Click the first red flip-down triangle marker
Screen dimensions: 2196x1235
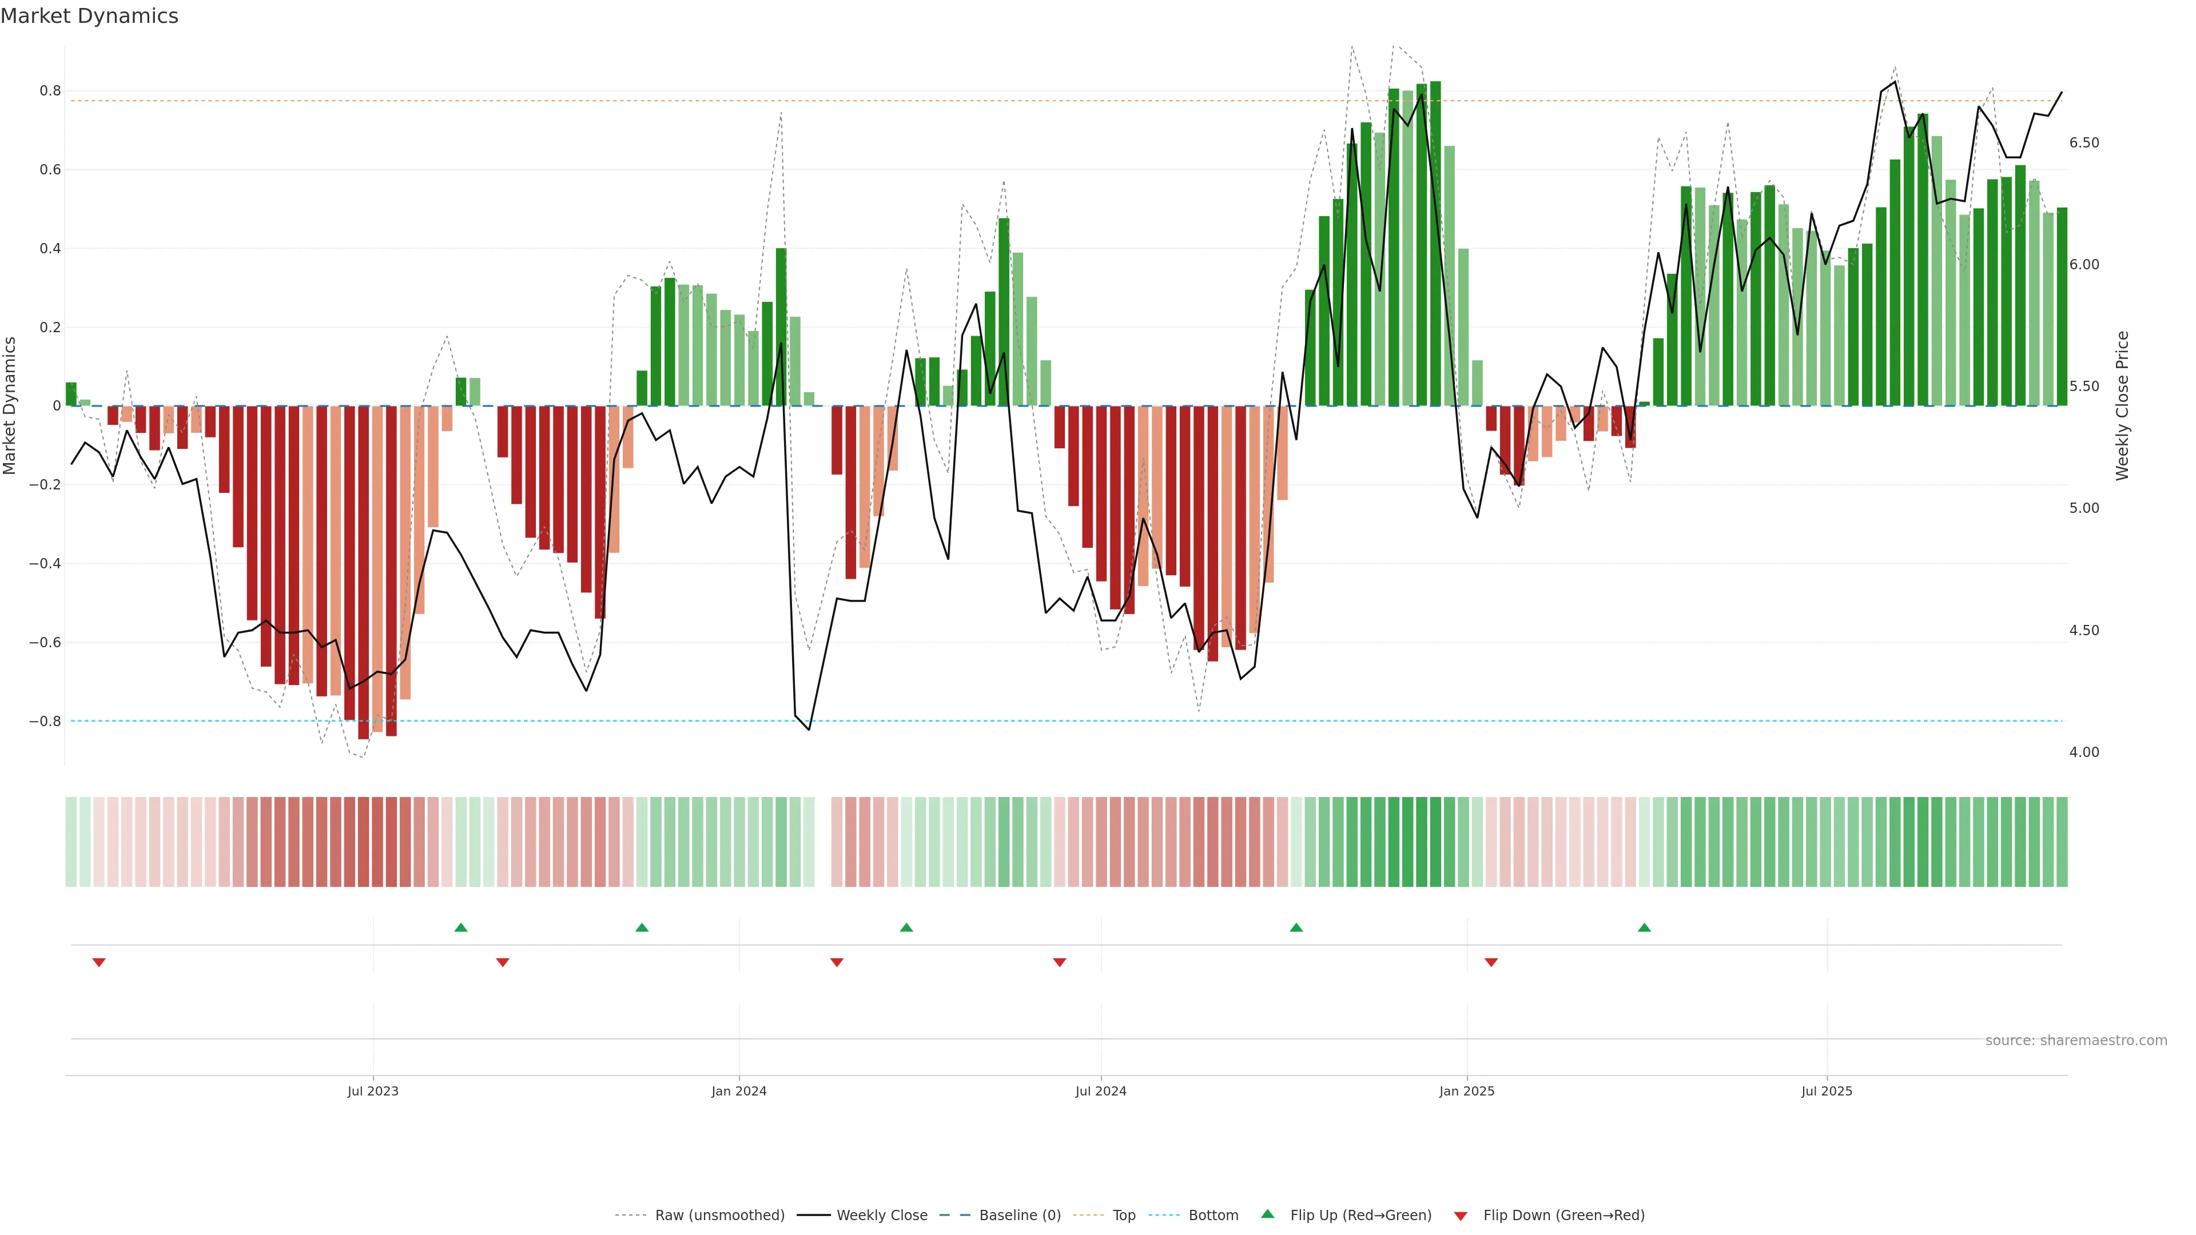tap(99, 962)
